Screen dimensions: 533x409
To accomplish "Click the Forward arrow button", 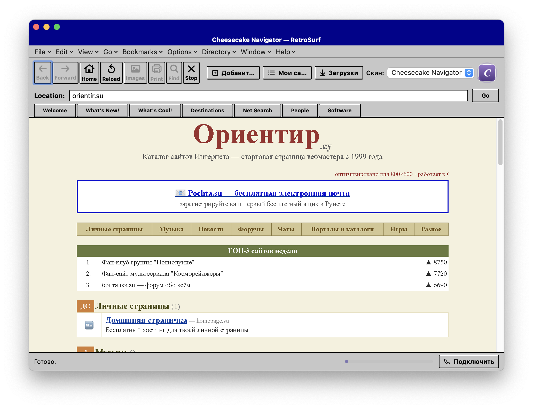I will [65, 73].
